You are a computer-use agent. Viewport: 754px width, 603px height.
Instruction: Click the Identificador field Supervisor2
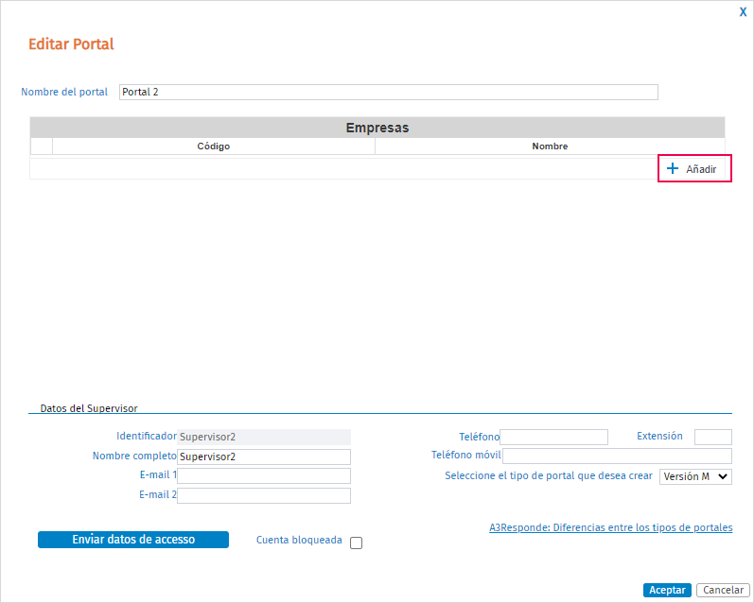tap(264, 437)
